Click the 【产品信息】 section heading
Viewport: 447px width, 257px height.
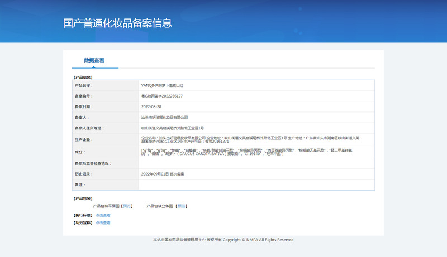83,77
